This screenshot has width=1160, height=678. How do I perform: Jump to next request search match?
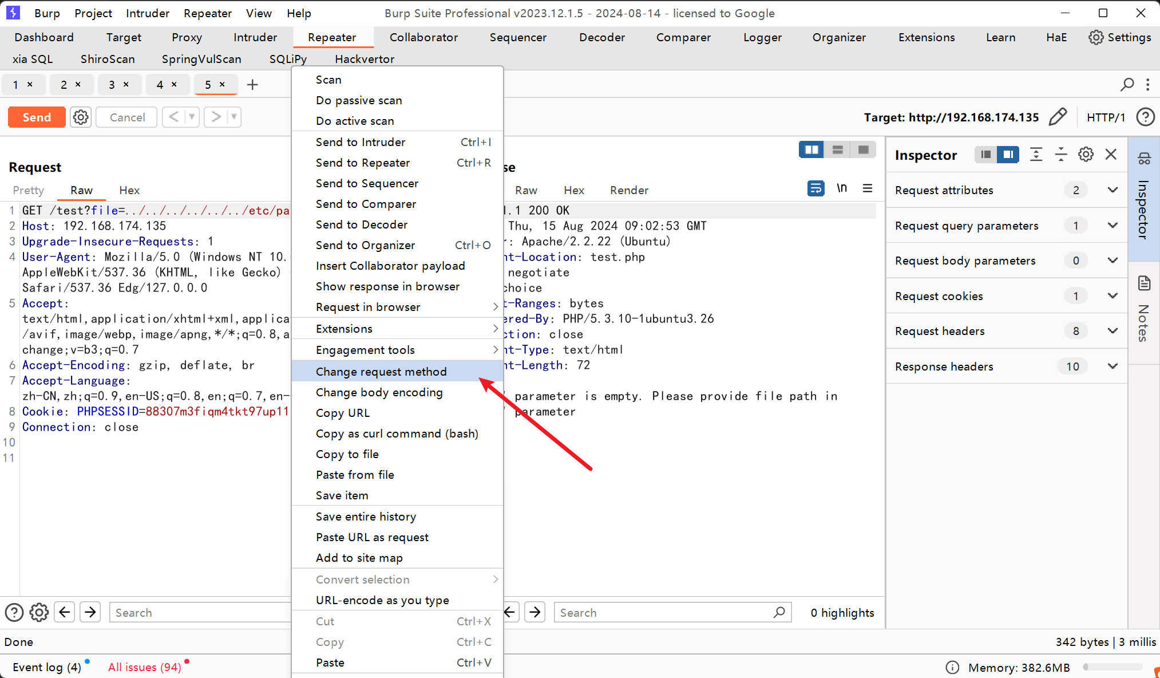click(90, 612)
